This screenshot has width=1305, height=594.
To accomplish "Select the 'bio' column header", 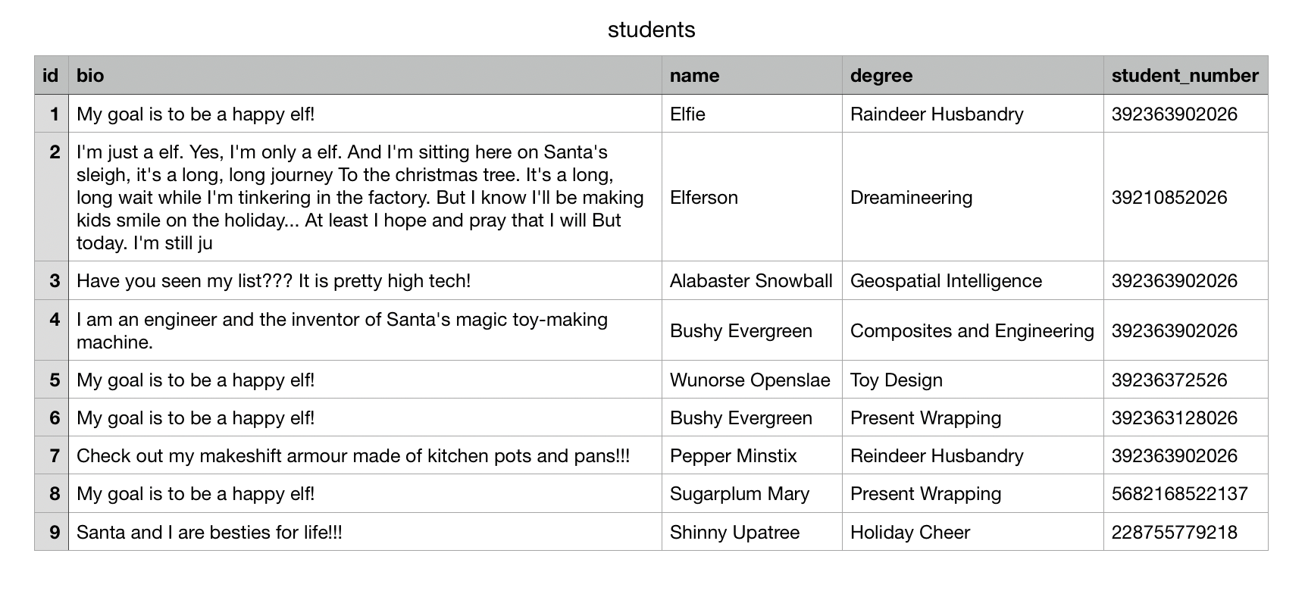I will [x=365, y=75].
